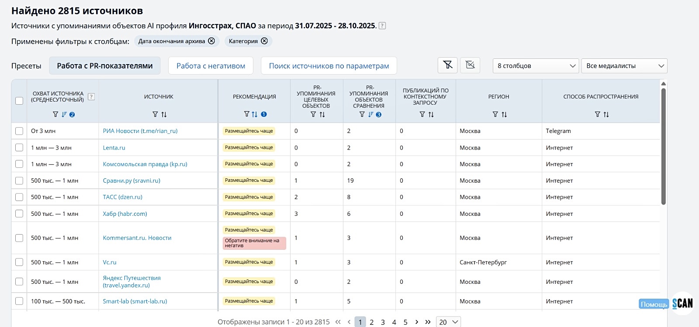Select 'Поиск источников по параметрам' preset

tap(329, 66)
